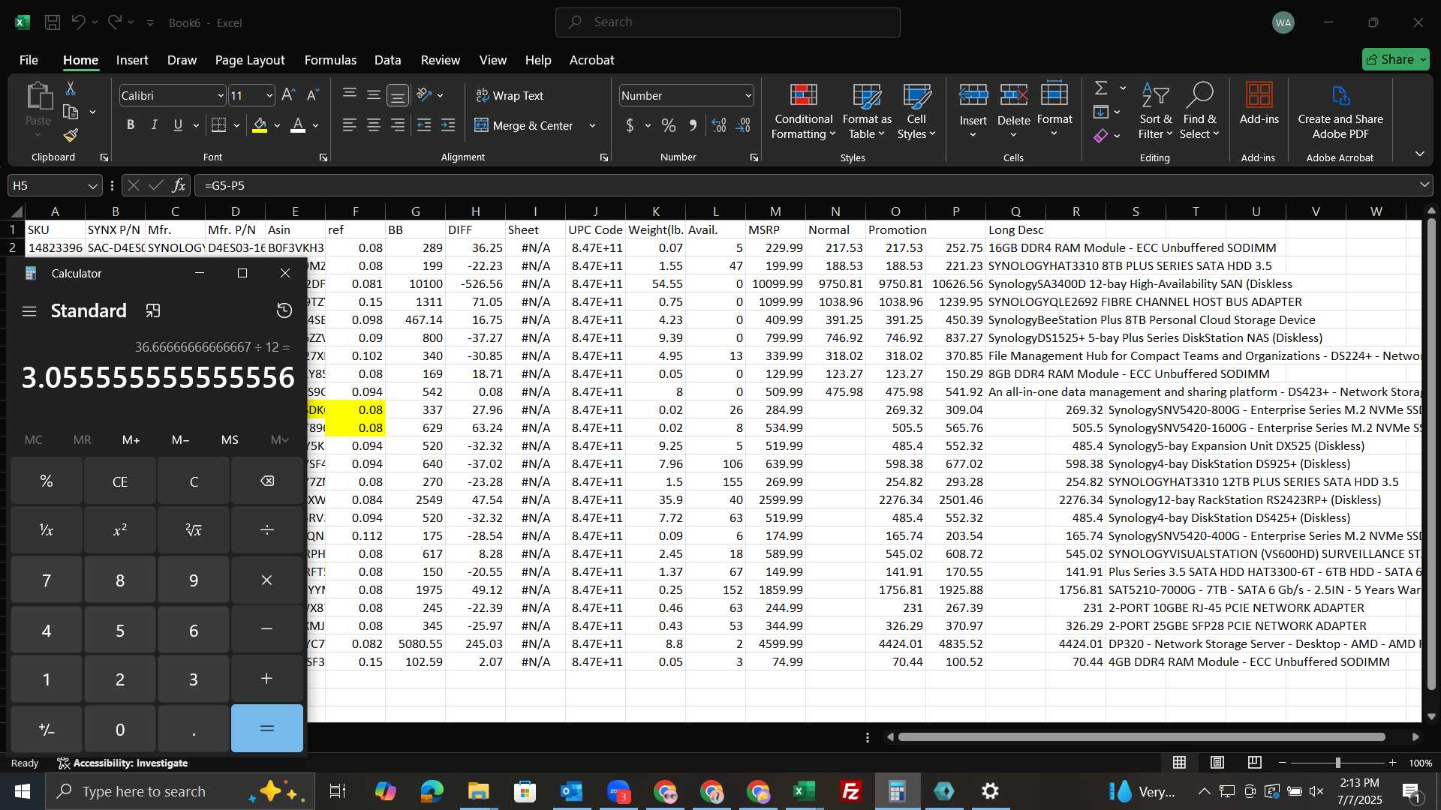This screenshot has height=810, width=1441.
Task: Apply the font color A icon
Action: 298,125
